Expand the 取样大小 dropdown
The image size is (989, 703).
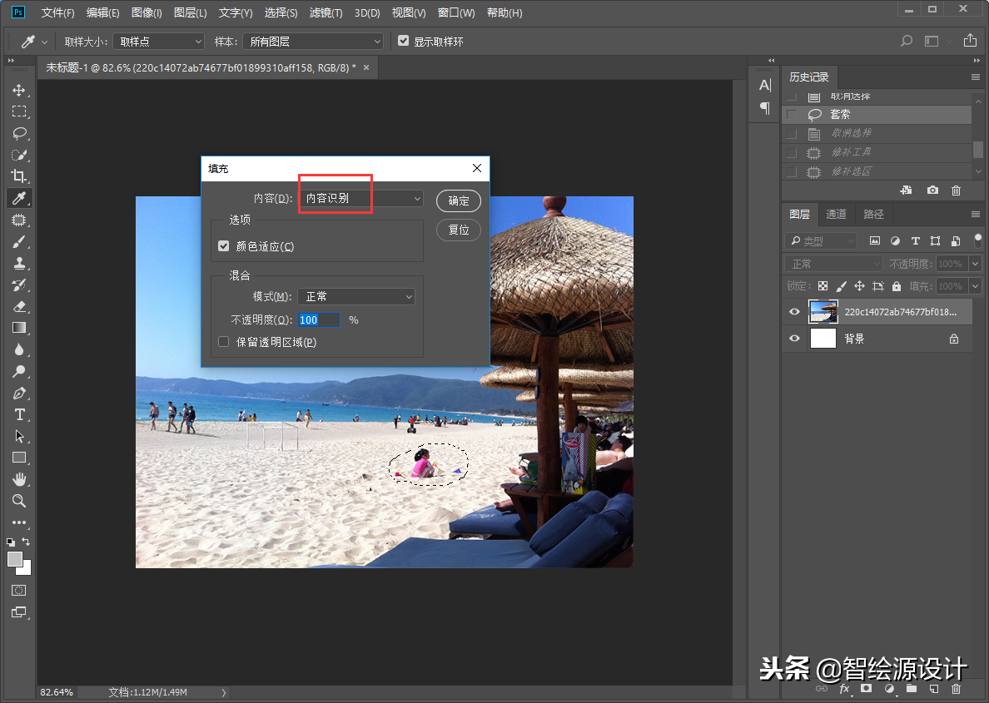[158, 42]
